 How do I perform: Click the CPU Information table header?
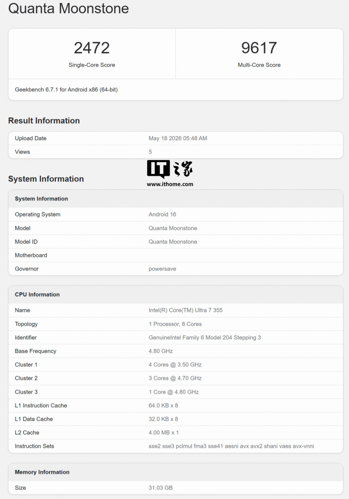pyautogui.click(x=37, y=294)
